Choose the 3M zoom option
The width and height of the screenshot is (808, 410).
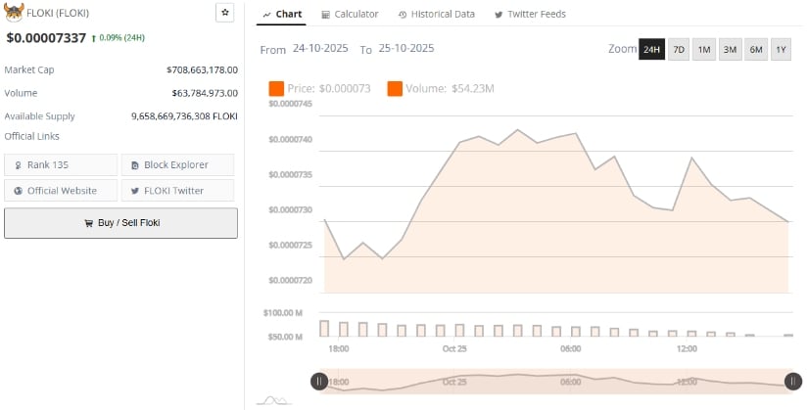(x=730, y=49)
